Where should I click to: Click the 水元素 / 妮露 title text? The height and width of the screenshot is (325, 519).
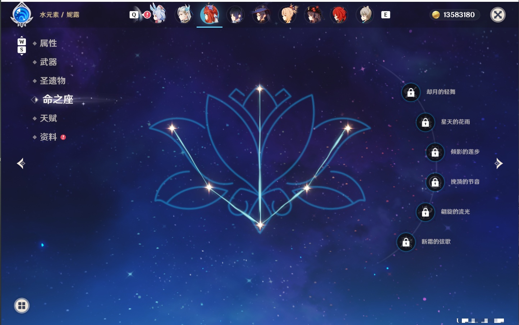60,15
